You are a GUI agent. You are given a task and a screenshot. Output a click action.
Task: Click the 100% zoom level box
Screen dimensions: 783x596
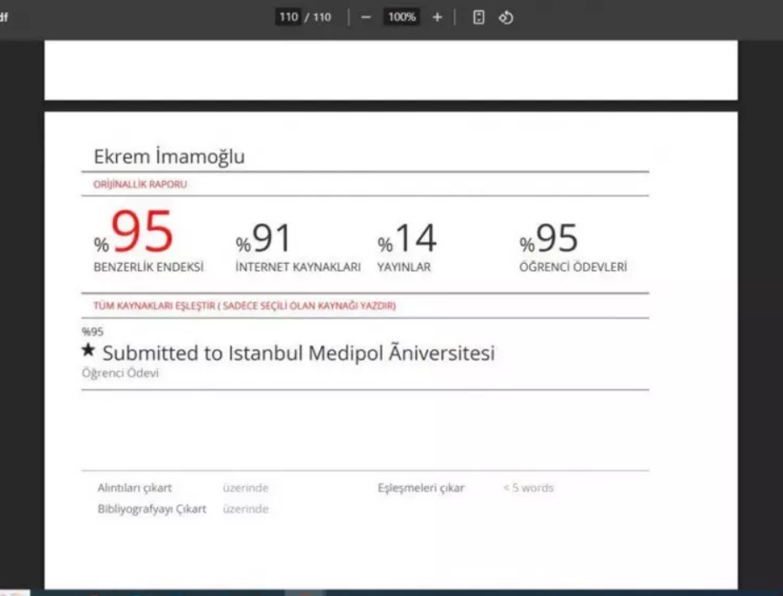tap(402, 17)
